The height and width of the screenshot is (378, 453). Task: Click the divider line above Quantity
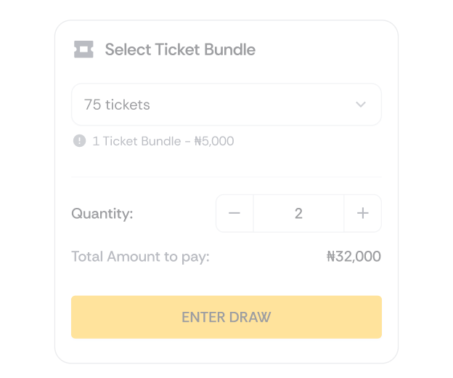[226, 177]
